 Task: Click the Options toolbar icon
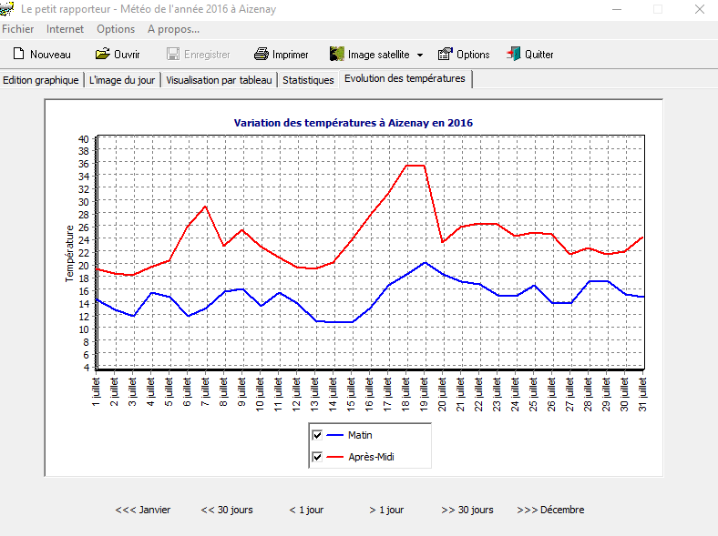coord(446,55)
